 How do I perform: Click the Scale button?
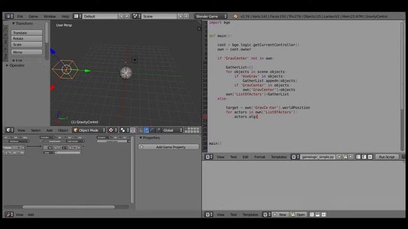click(x=27, y=45)
